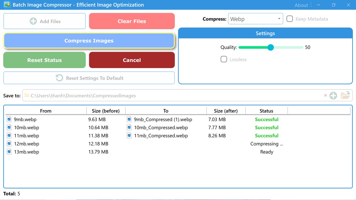Select the 10mb.webp file name
Viewport: 356px width, 200px height.
point(26,128)
